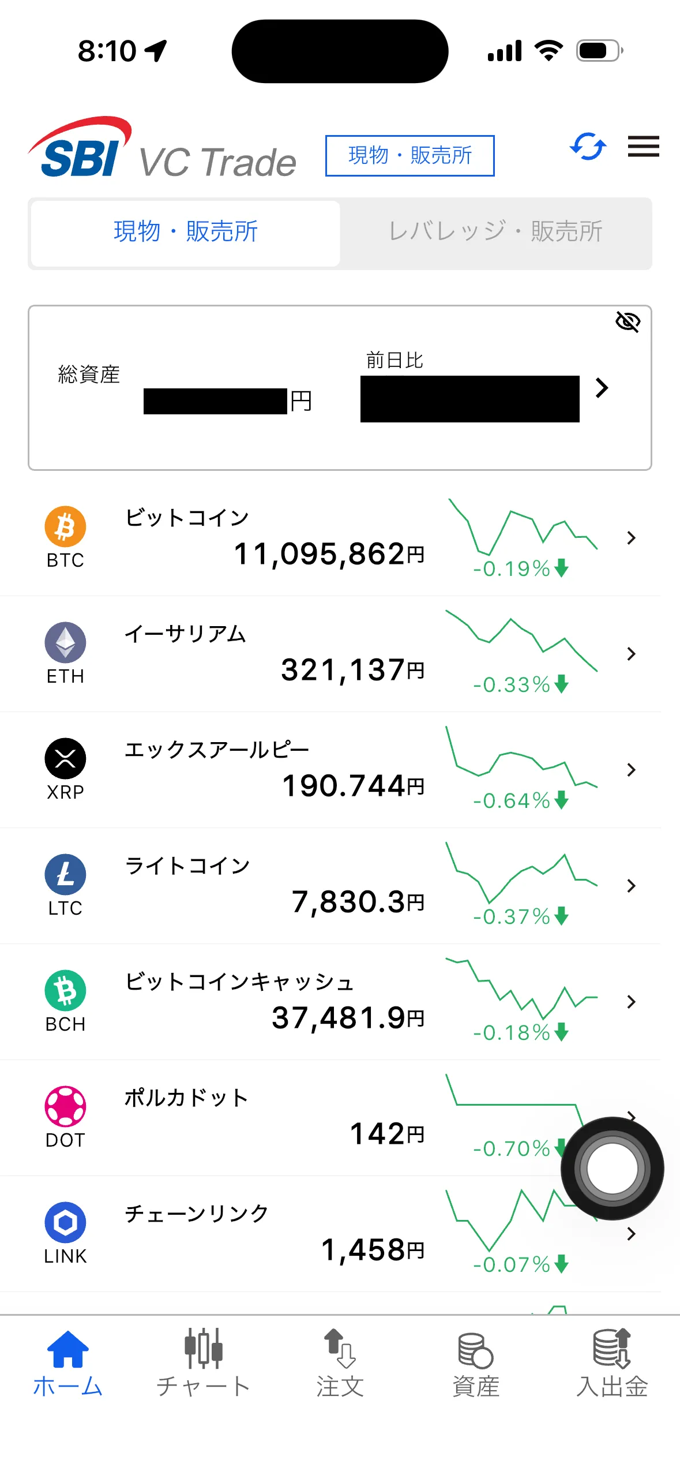The width and height of the screenshot is (680, 1475).
Task: Tap the AssistiveTouch floating button
Action: (612, 1169)
